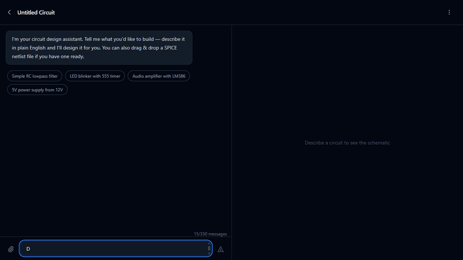Click the 'Describe a circuit' schematic placeholder
Screen dimensions: 463x260
pyautogui.click(x=347, y=143)
